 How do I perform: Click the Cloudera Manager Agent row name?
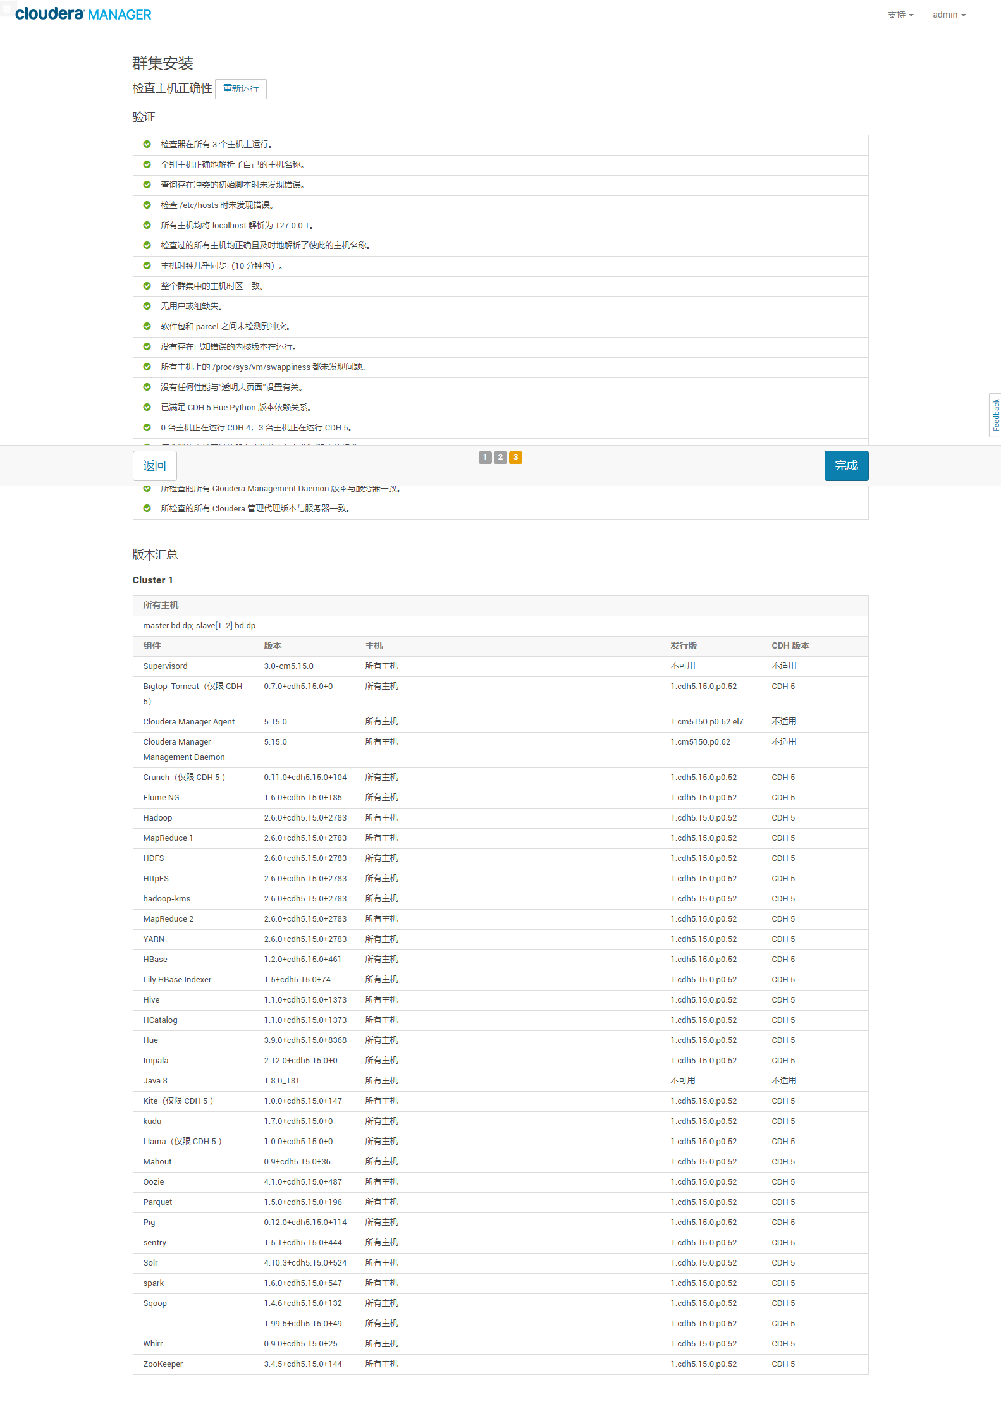[188, 722]
